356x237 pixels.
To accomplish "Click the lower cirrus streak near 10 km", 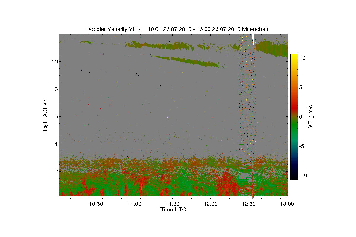I will [x=187, y=61].
